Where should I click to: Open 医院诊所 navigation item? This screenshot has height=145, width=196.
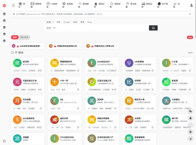(99, 5)
